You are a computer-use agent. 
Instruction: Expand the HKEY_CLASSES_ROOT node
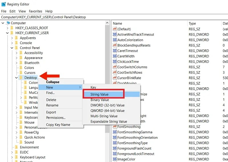tap(7, 28)
